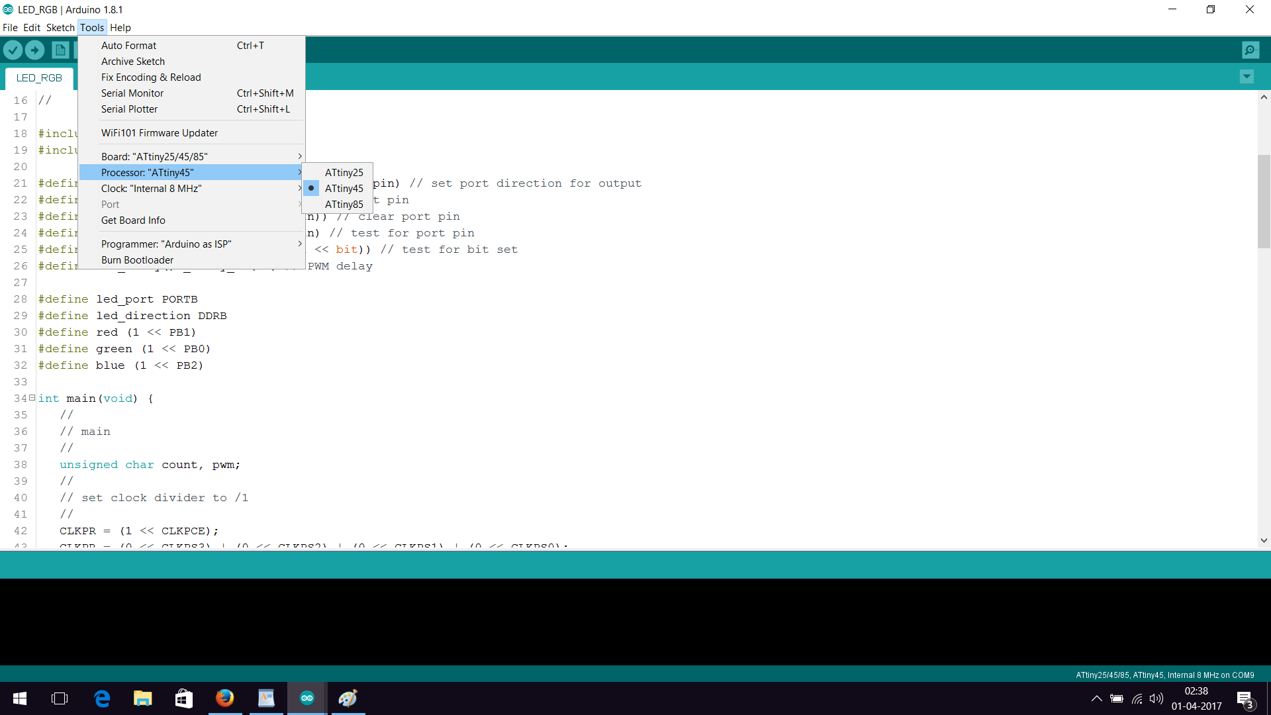This screenshot has width=1271, height=715.
Task: Switch to the LED_RGB sketch tab
Action: point(39,78)
